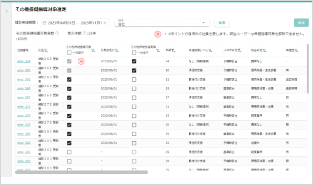Uncheck target checkbox for emp_399
Image resolution: width=313 pixels, height=185 pixels.
(x=69, y=143)
